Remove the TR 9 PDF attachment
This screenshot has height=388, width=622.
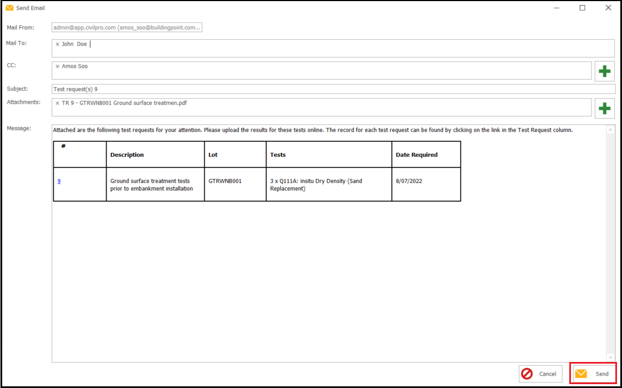pyautogui.click(x=58, y=104)
